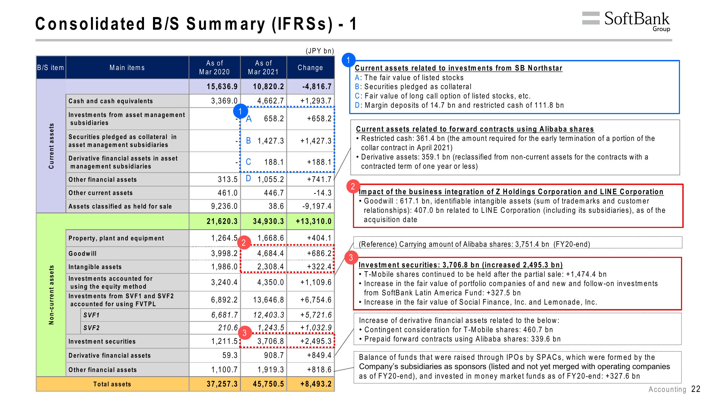Image resolution: width=707 pixels, height=398 pixels.
Task: Click the value '908.7'
Action: pos(274,355)
